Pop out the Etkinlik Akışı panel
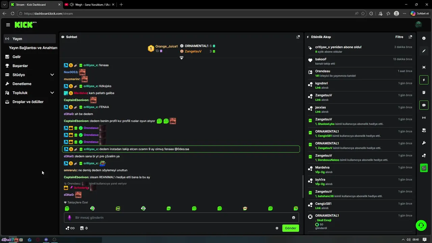 (x=410, y=37)
